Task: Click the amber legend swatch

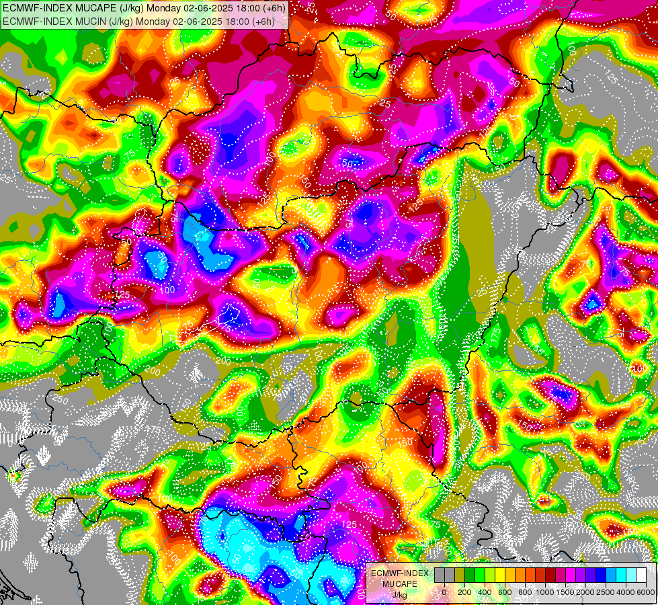Action: [x=510, y=575]
